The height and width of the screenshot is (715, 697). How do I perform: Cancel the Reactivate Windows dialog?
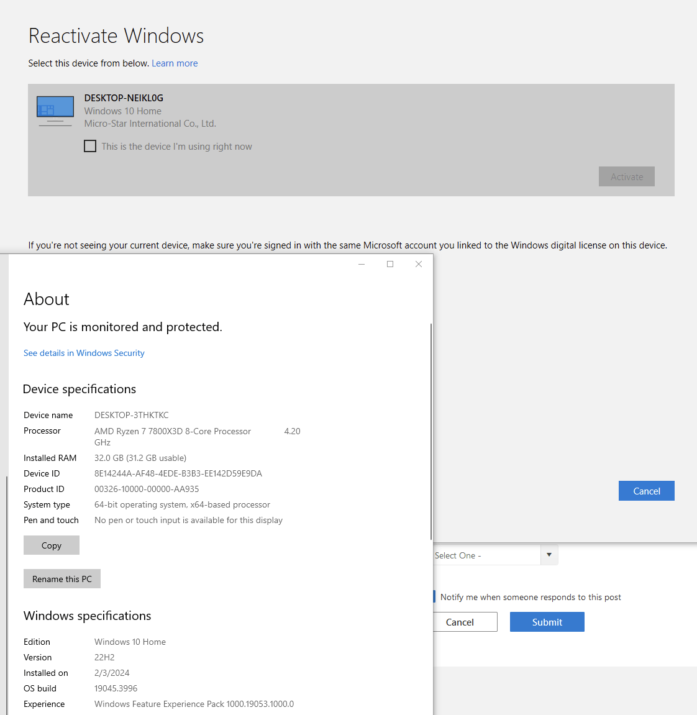point(646,491)
